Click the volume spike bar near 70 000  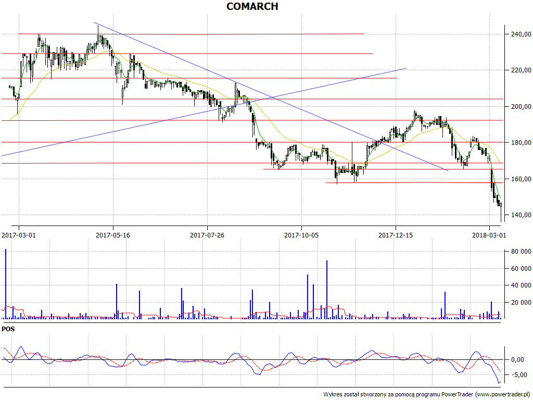[x=327, y=290]
